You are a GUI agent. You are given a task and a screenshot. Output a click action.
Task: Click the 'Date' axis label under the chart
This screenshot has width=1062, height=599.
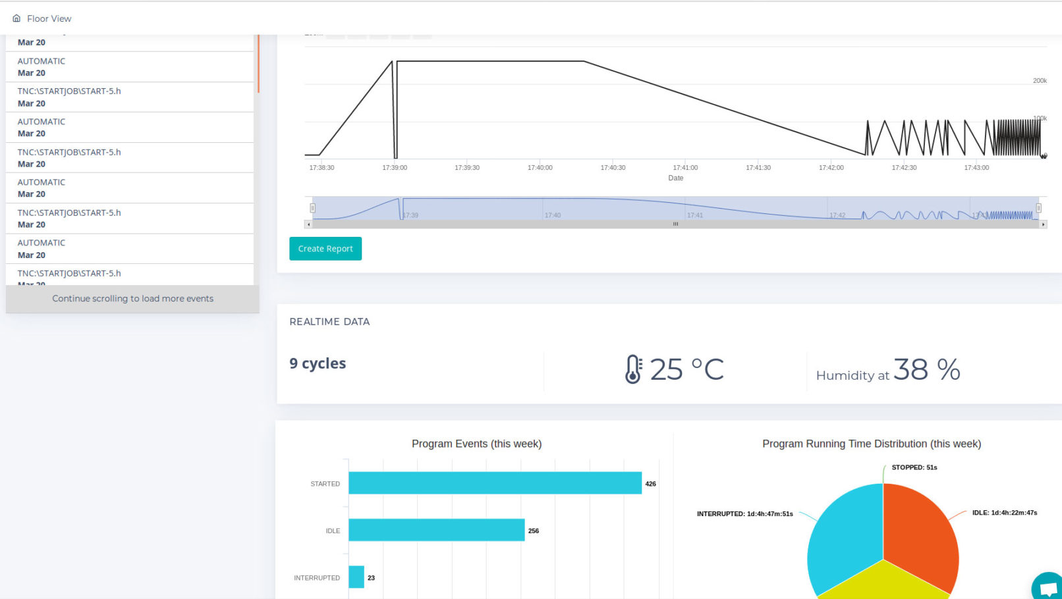(x=676, y=178)
